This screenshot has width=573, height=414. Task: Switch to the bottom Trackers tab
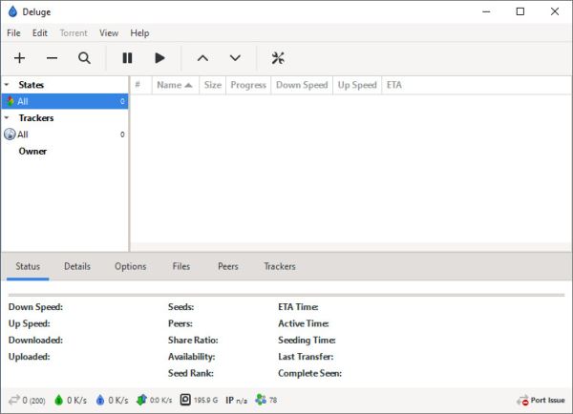280,266
